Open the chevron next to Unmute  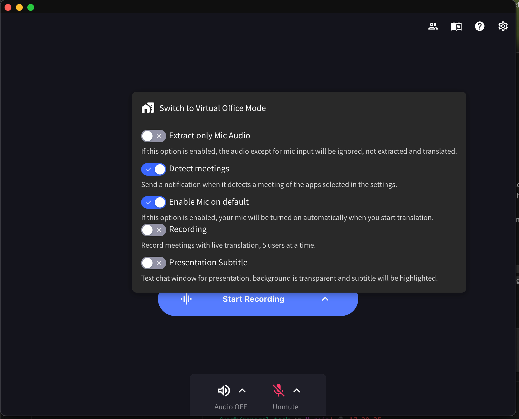296,390
